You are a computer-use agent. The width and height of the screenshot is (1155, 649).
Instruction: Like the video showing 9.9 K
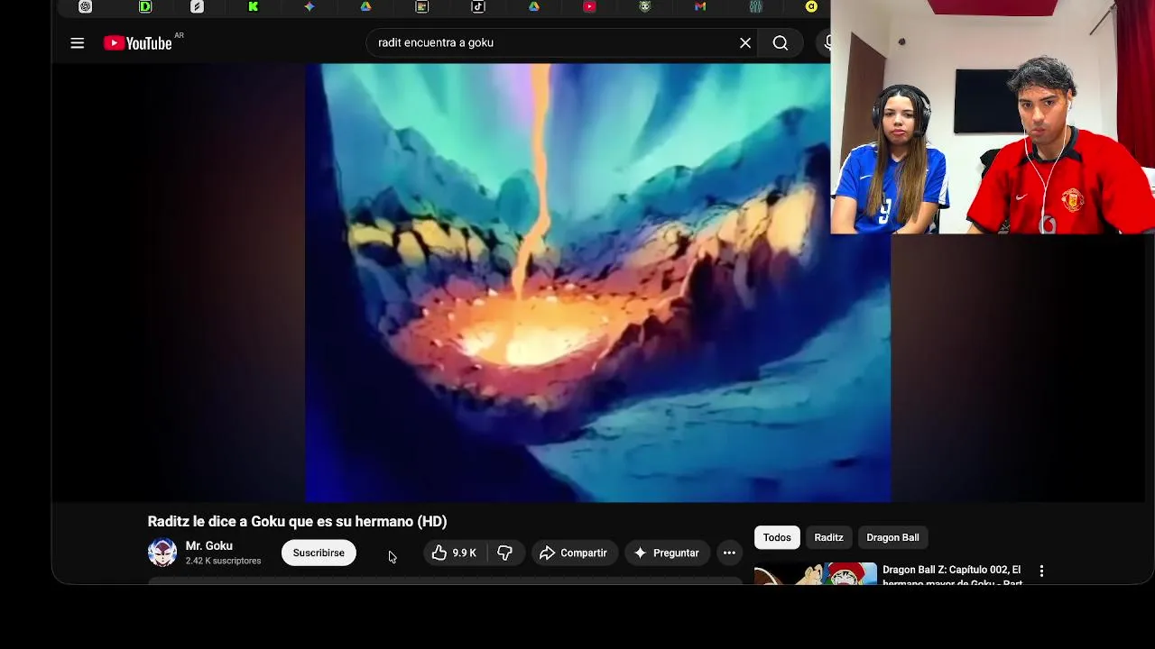[x=455, y=553]
